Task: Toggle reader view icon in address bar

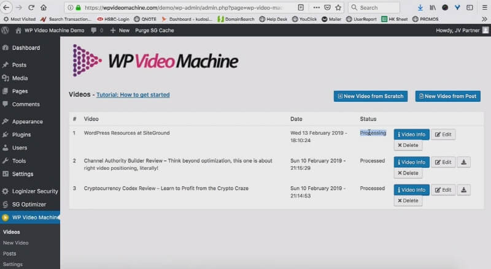Action: (x=301, y=7)
